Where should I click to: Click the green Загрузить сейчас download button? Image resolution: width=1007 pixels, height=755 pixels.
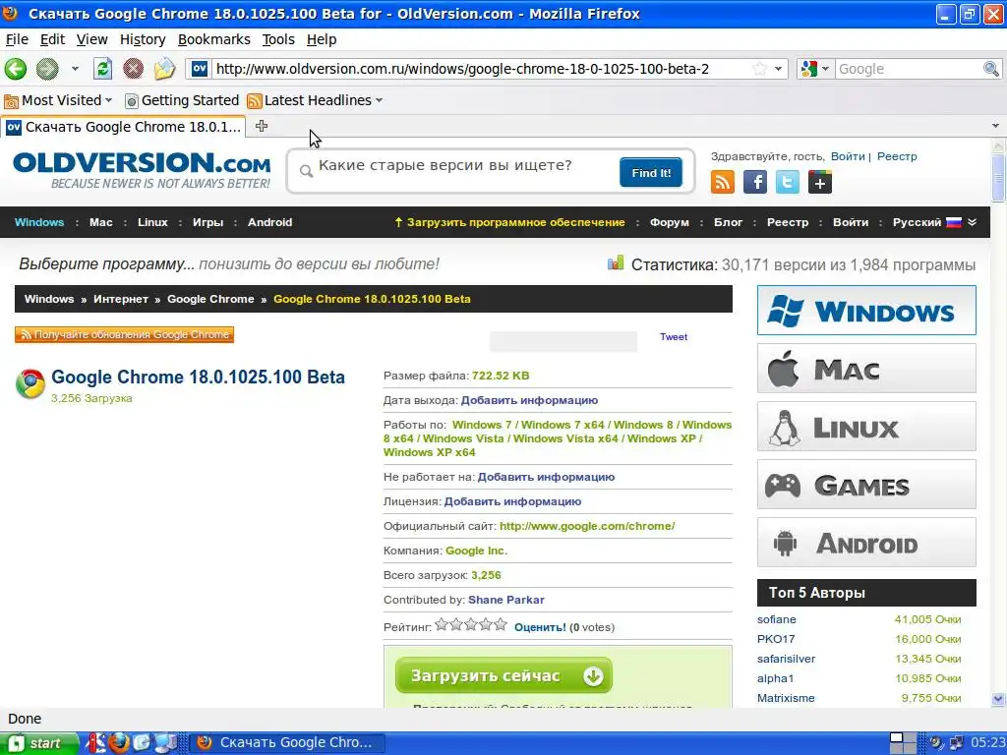503,675
